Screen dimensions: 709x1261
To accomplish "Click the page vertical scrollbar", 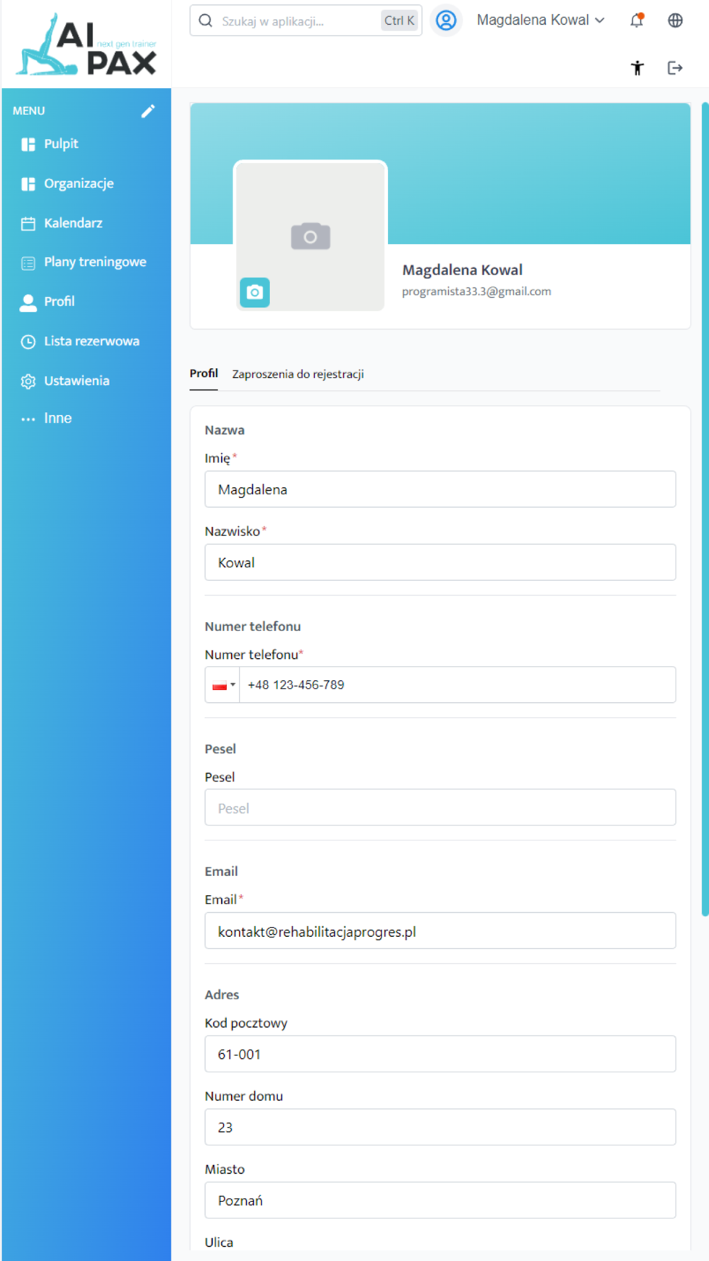I will click(x=705, y=509).
